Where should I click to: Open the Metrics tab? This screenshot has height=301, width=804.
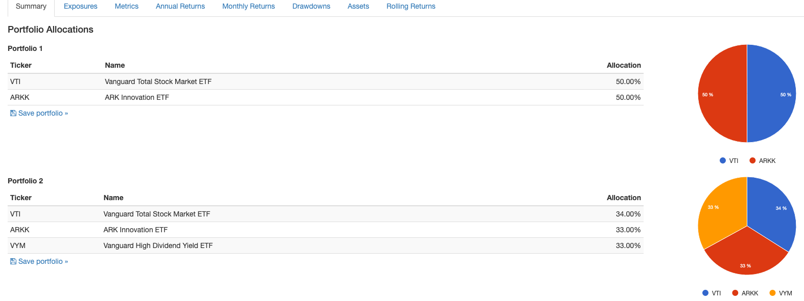click(127, 7)
